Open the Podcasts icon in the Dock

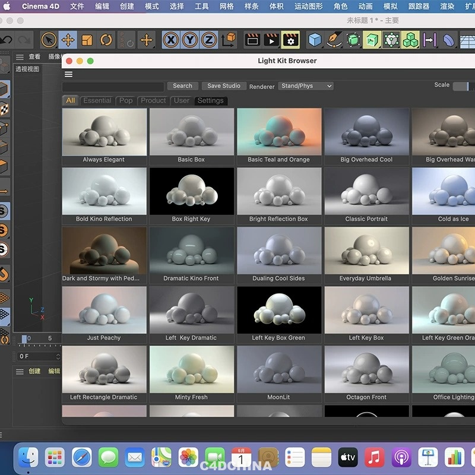401,457
